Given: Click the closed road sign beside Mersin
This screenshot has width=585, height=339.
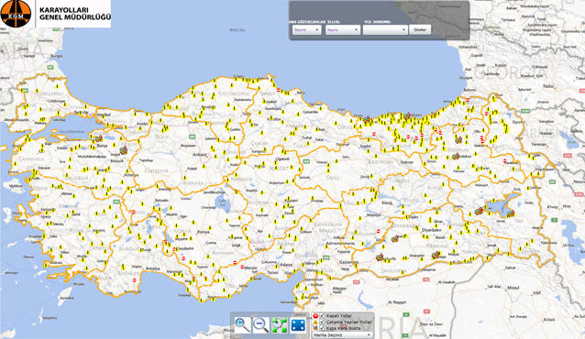Looking at the screenshot, I should coord(241,268).
